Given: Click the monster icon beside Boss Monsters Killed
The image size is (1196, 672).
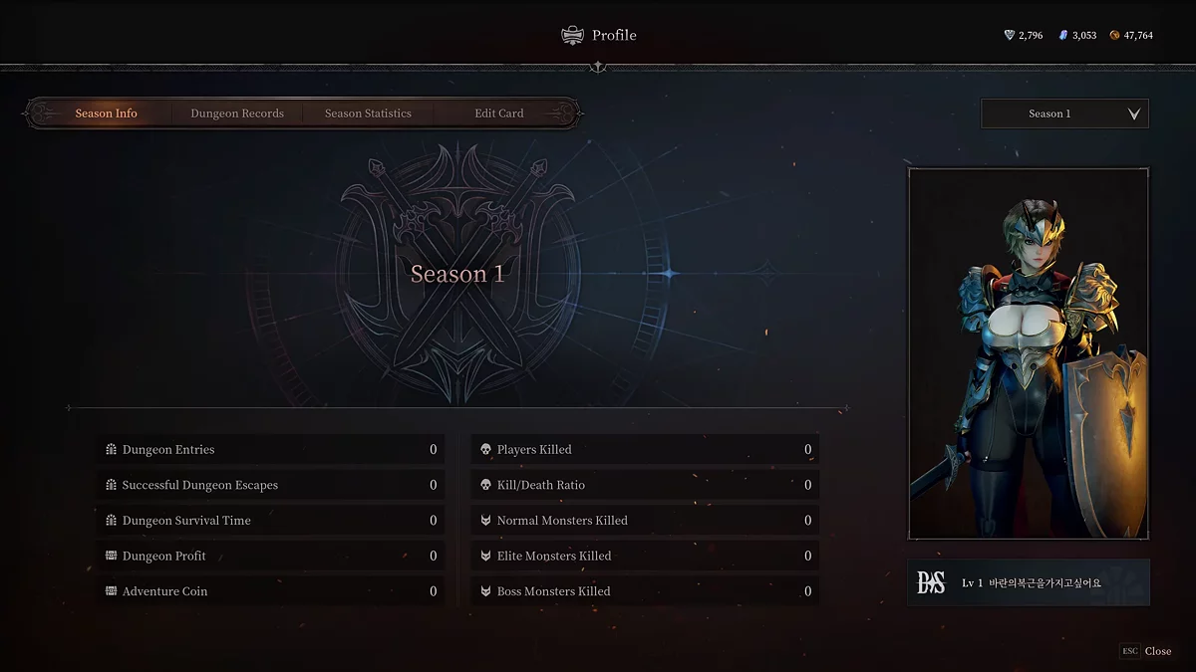Looking at the screenshot, I should 486,591.
